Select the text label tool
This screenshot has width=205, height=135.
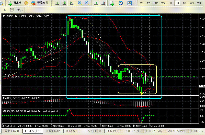(x=12, y=10)
